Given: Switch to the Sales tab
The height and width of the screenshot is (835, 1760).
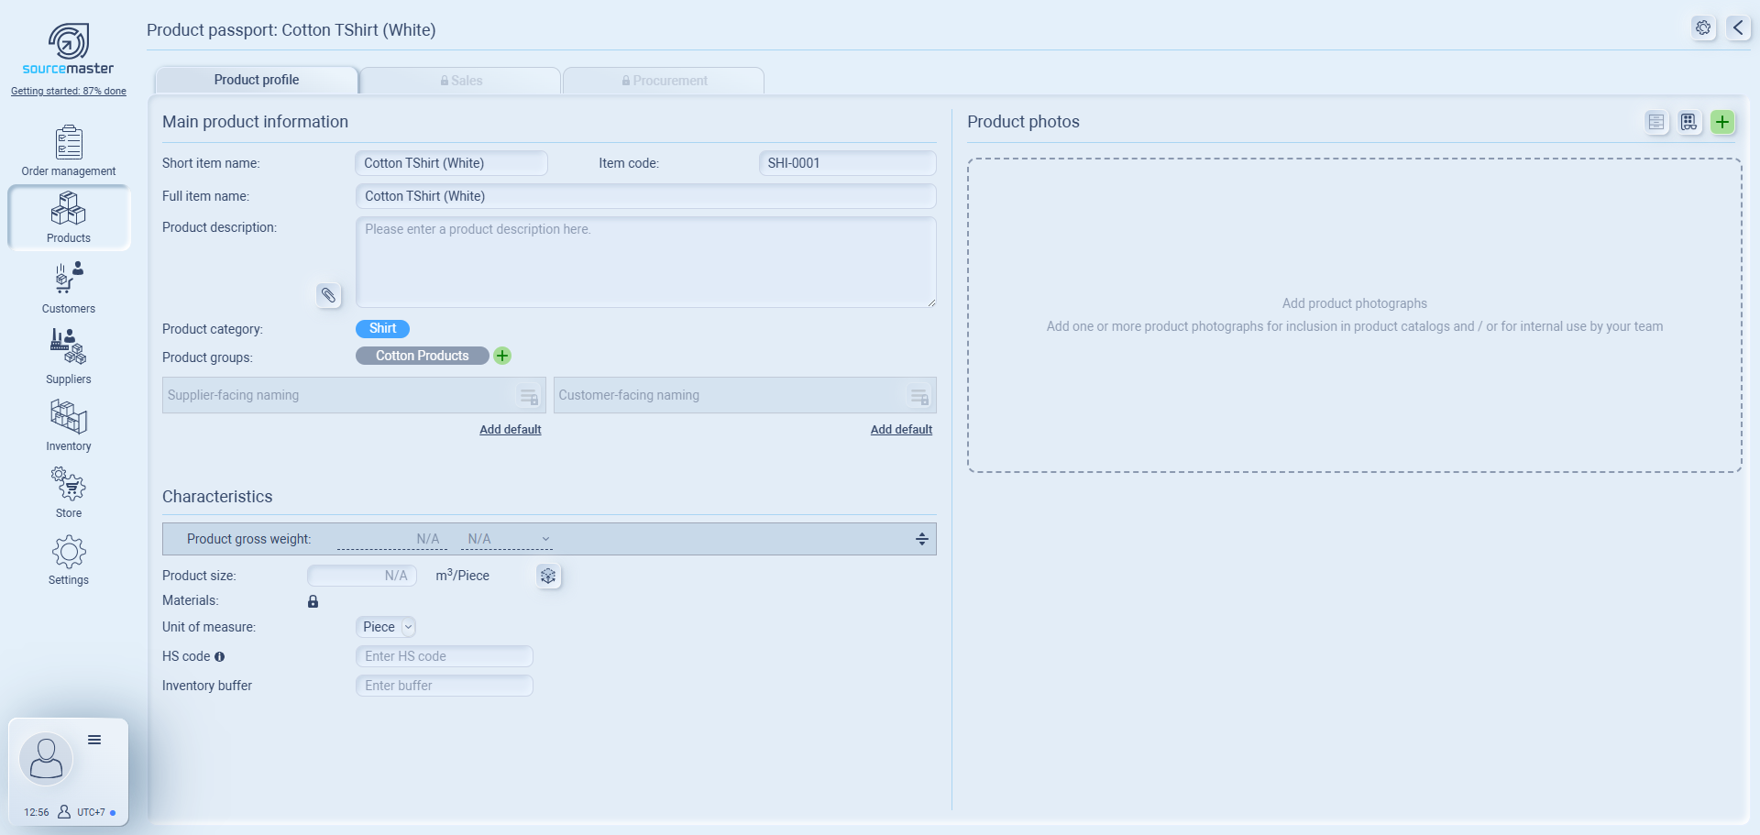Looking at the screenshot, I should [x=461, y=81].
